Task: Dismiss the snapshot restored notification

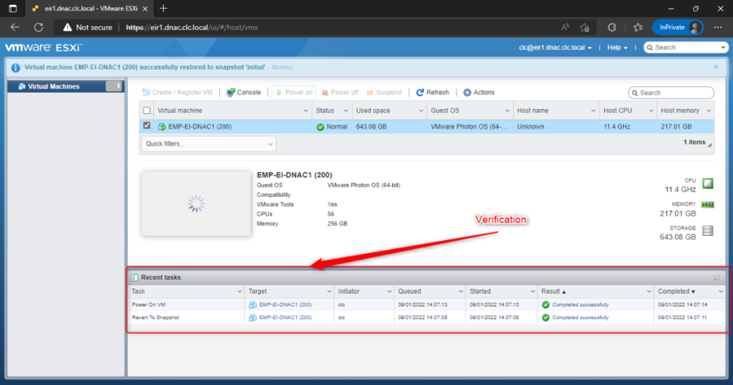Action: [282, 67]
